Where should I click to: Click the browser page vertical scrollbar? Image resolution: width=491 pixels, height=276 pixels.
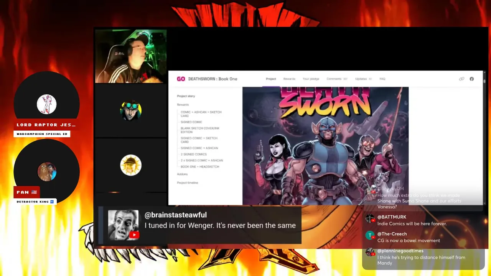point(484,138)
